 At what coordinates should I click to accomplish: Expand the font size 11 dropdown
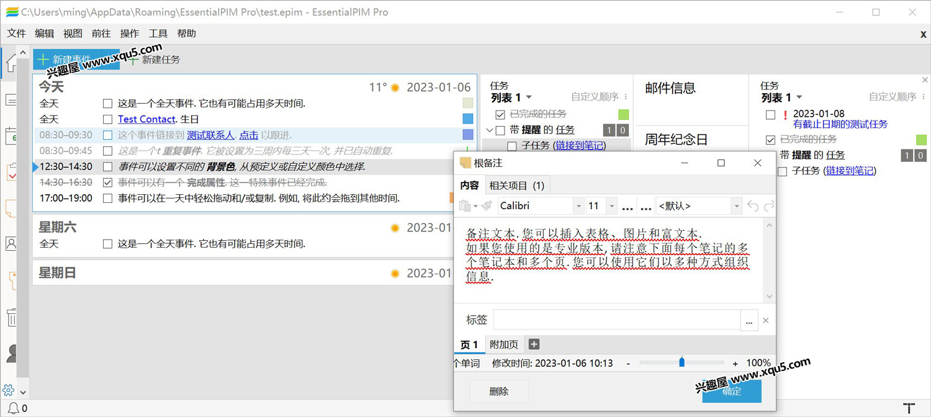click(612, 205)
